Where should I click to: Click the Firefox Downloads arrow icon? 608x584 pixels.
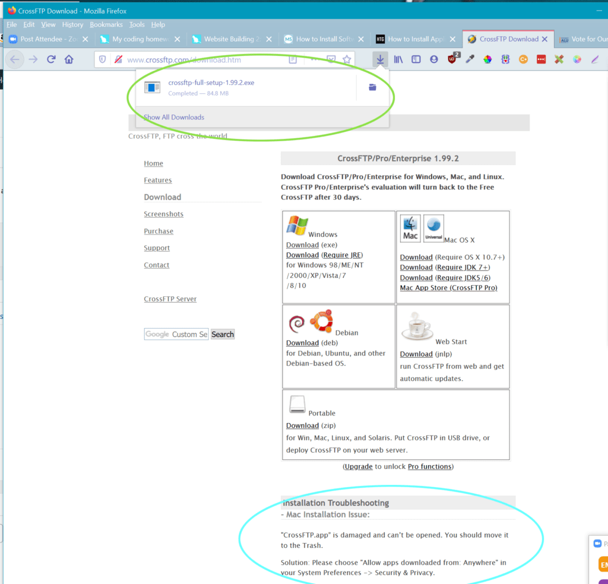(x=380, y=59)
